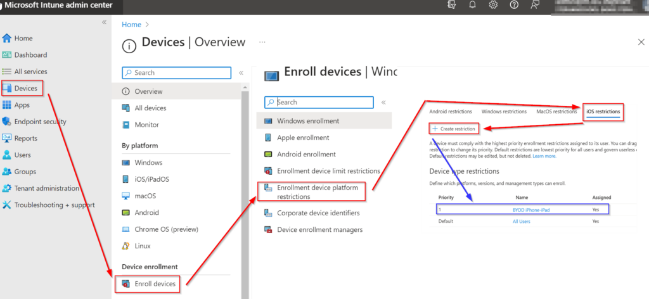Open Device enrollment managers
The image size is (649, 299).
click(313, 229)
